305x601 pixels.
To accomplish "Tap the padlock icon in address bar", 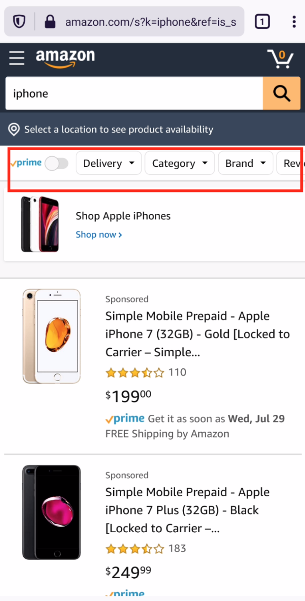I will click(50, 21).
